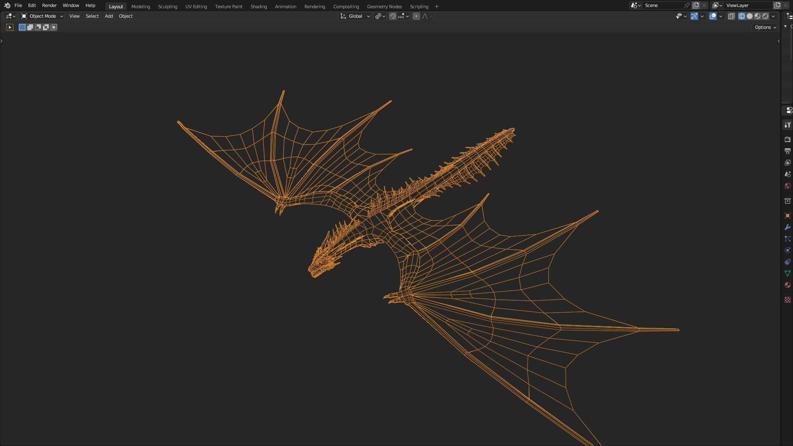Open the View Layer properties tab

[787, 163]
